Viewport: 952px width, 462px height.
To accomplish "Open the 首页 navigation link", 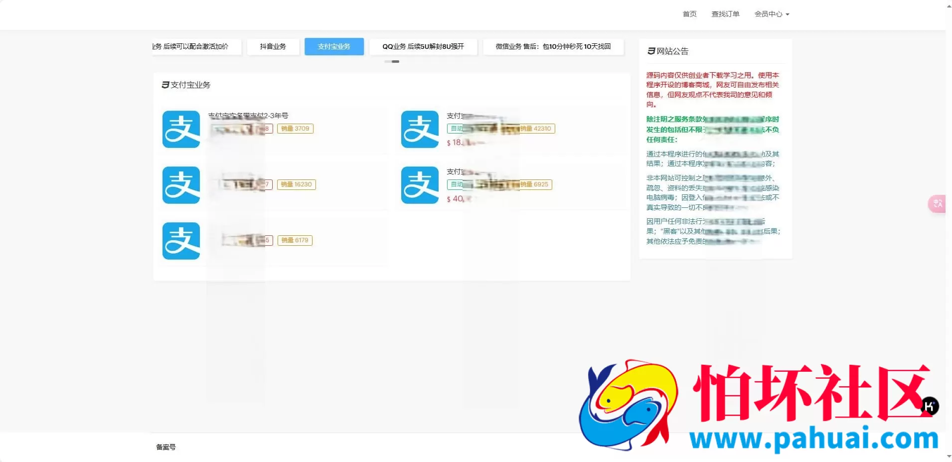I will tap(689, 14).
